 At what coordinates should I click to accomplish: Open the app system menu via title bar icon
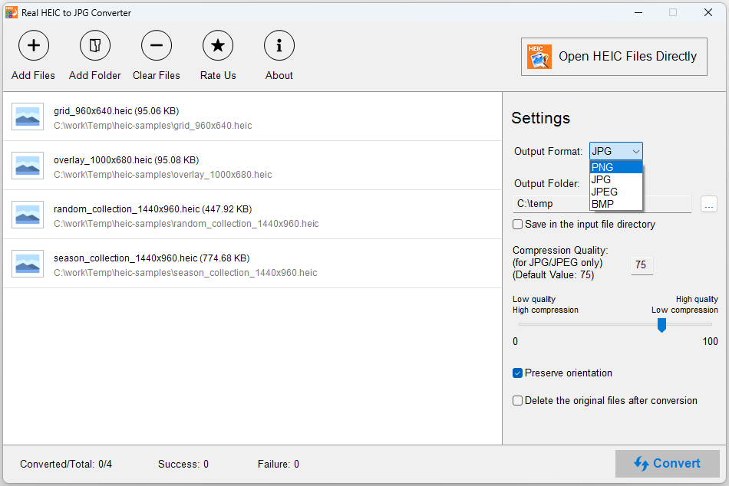point(11,12)
